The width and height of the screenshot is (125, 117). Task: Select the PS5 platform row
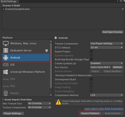coord(26,86)
